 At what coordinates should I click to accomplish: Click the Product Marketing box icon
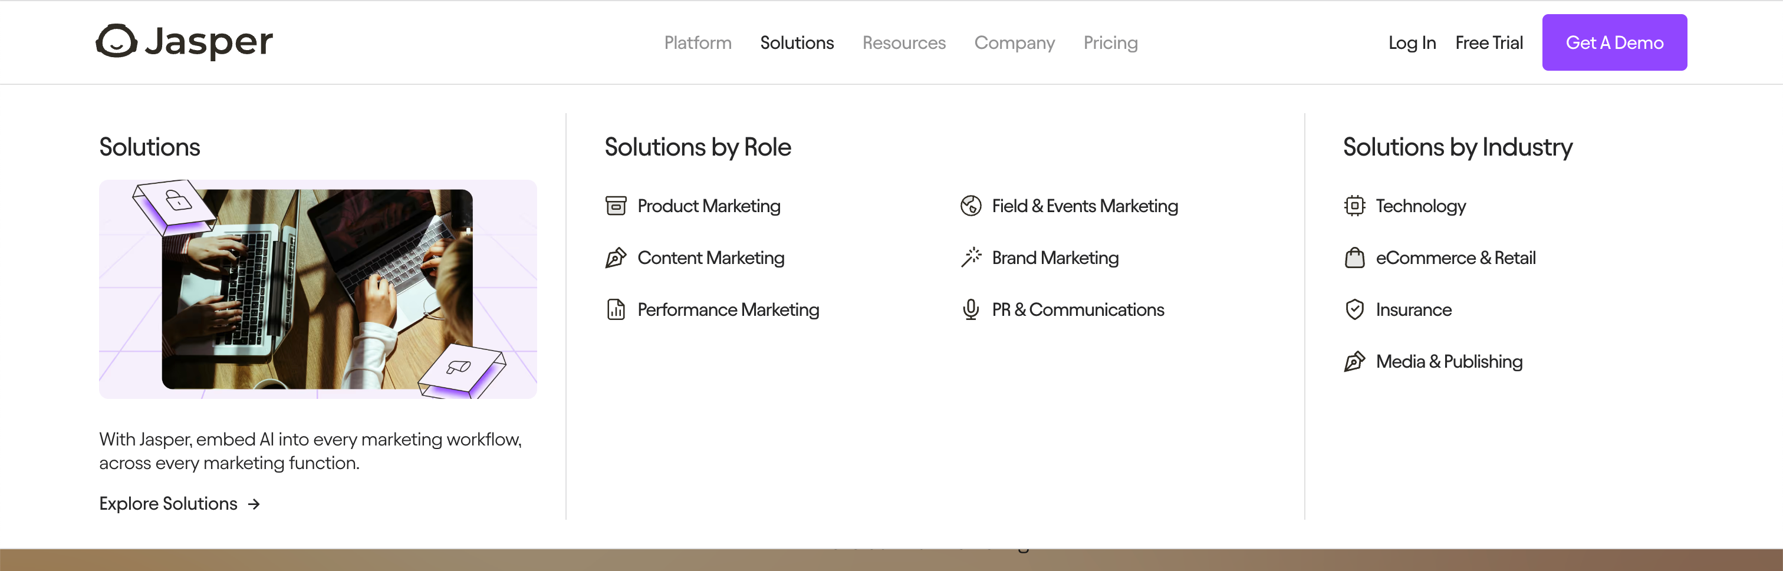pyautogui.click(x=616, y=206)
